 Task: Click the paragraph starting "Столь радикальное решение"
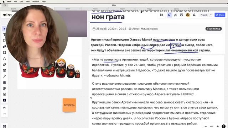click(145, 89)
